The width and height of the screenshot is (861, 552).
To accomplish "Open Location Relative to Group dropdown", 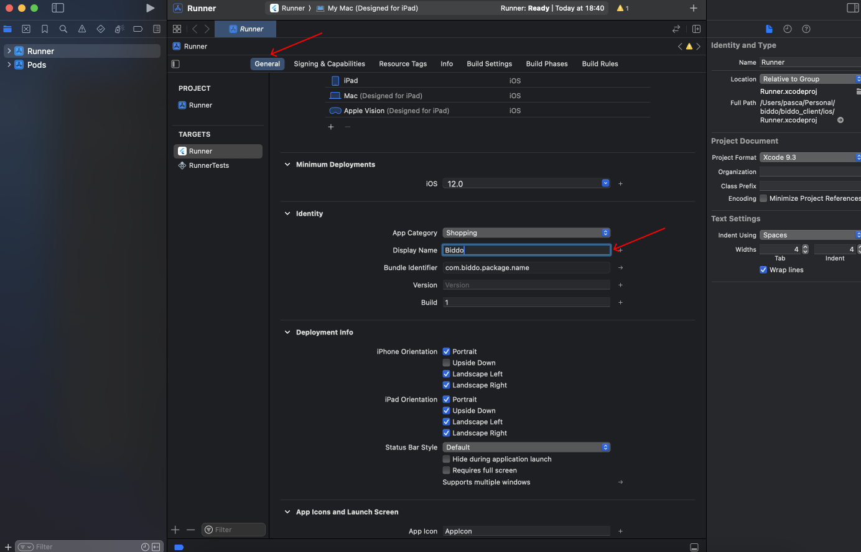I will pyautogui.click(x=810, y=80).
